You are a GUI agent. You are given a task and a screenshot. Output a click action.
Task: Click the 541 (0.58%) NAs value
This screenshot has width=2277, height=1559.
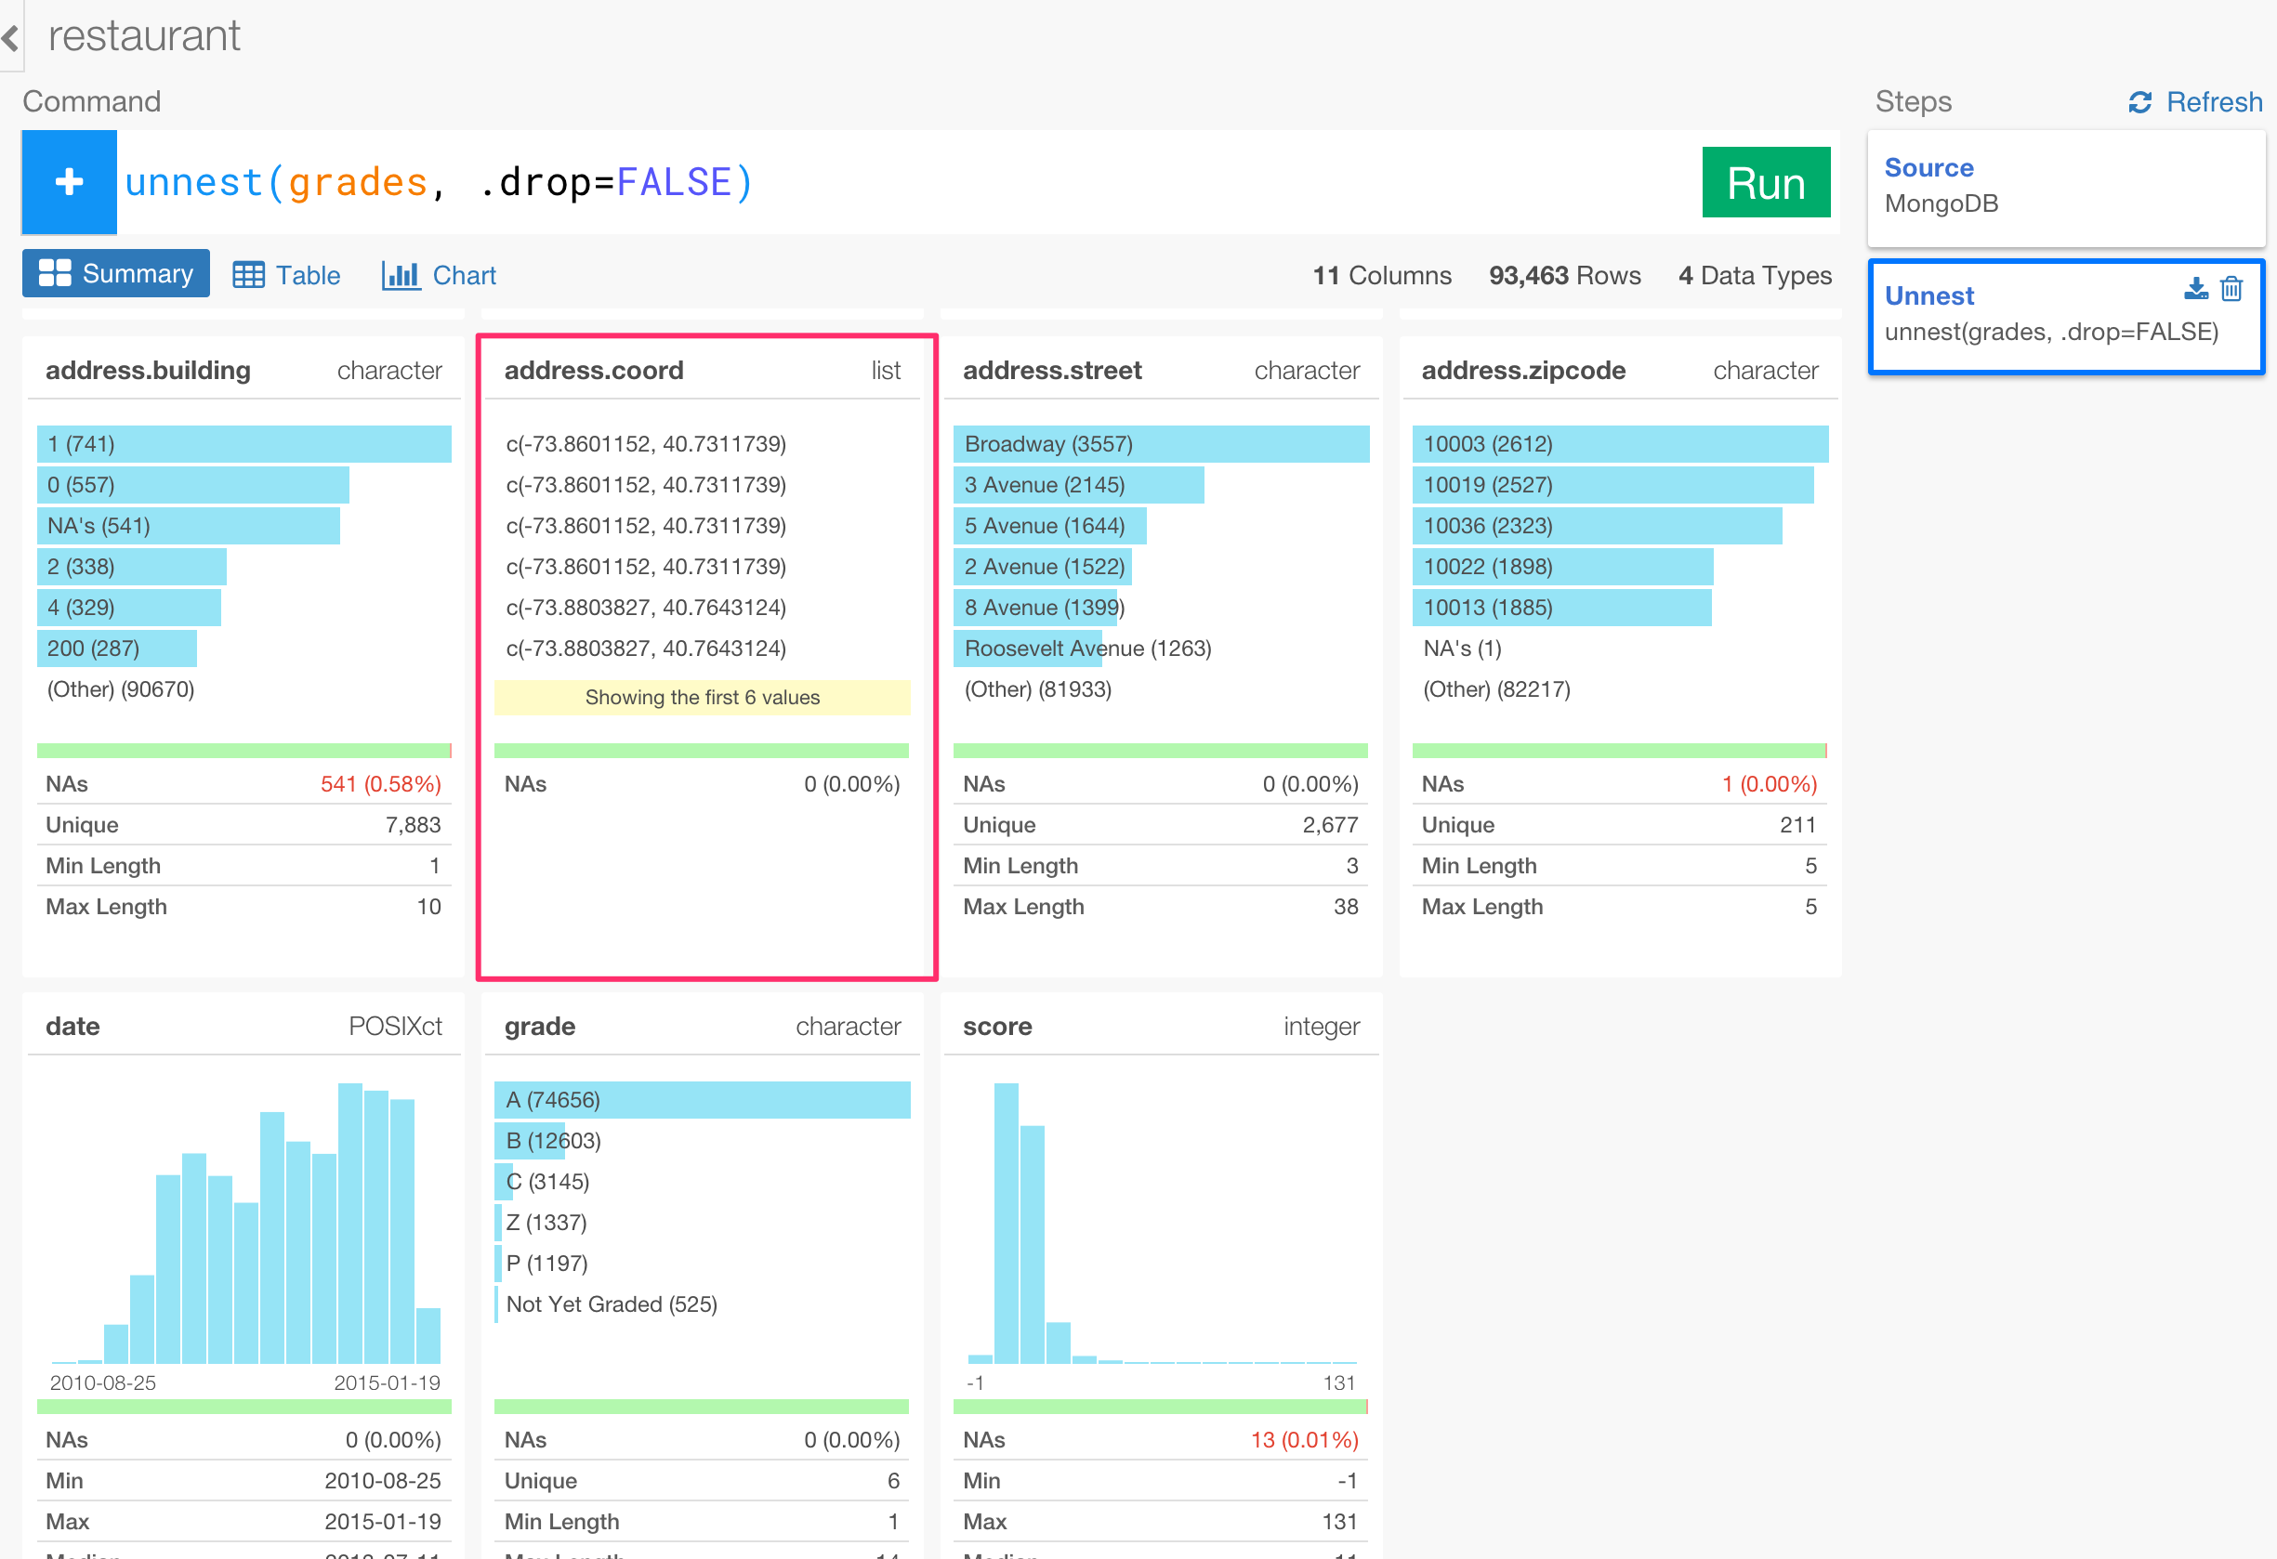pos(380,784)
